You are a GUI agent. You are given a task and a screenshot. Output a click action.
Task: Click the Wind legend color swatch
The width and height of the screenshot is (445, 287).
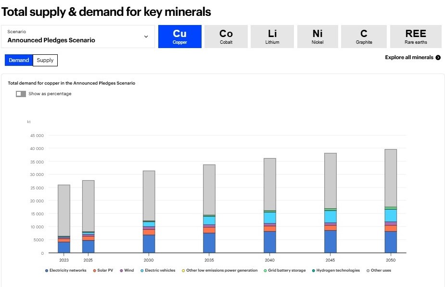pyautogui.click(x=121, y=271)
